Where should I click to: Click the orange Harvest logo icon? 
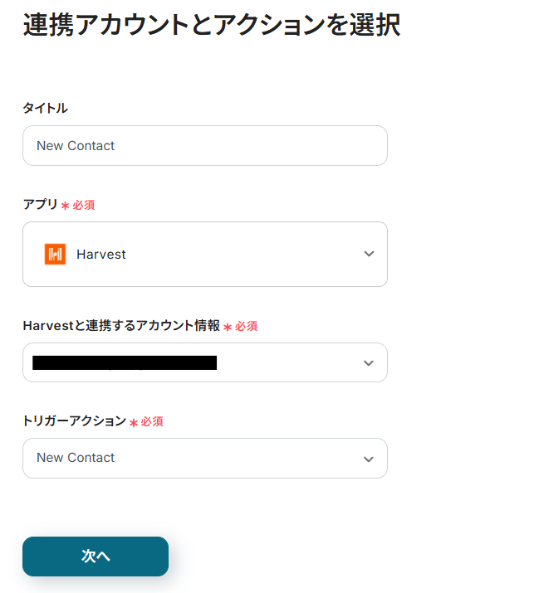[55, 255]
